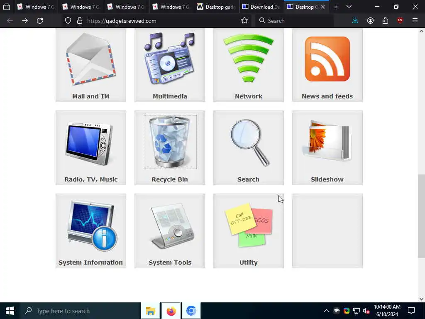Go forward one page
This screenshot has height=319, width=425.
[25, 21]
